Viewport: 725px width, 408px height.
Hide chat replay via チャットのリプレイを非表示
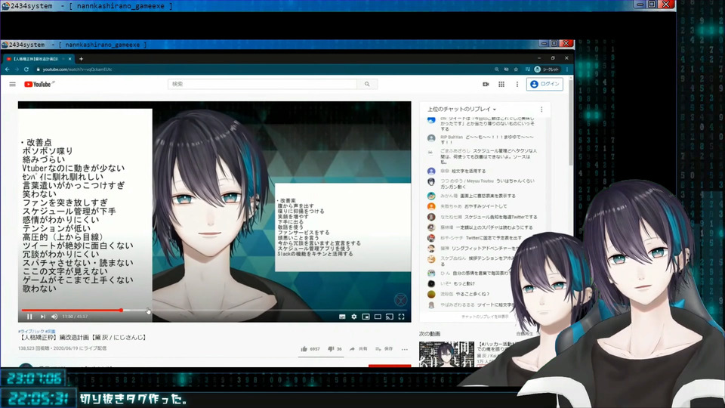click(485, 317)
